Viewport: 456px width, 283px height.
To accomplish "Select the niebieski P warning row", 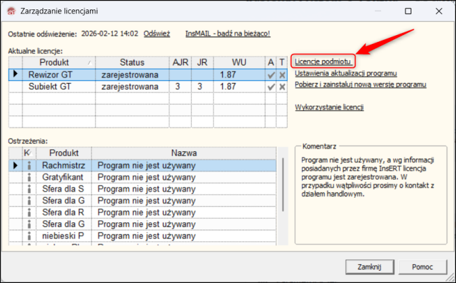I will coord(143,236).
